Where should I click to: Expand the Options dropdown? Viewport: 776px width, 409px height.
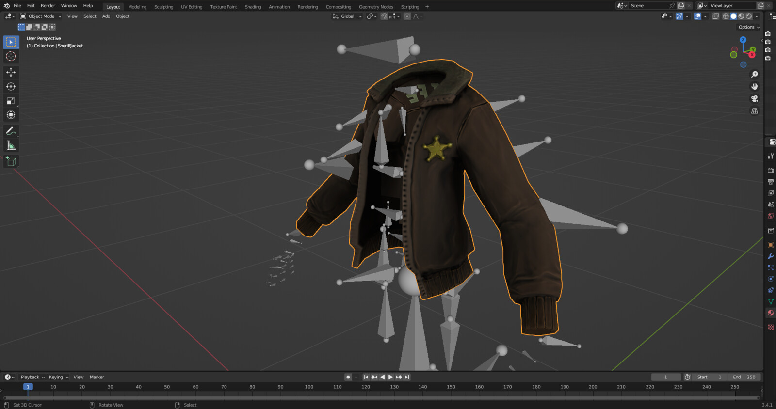749,27
